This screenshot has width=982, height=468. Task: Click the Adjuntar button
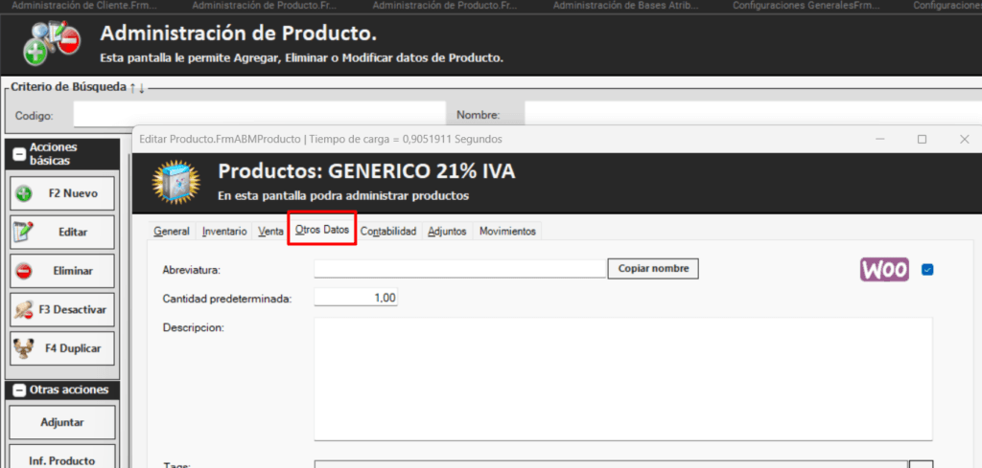62,422
